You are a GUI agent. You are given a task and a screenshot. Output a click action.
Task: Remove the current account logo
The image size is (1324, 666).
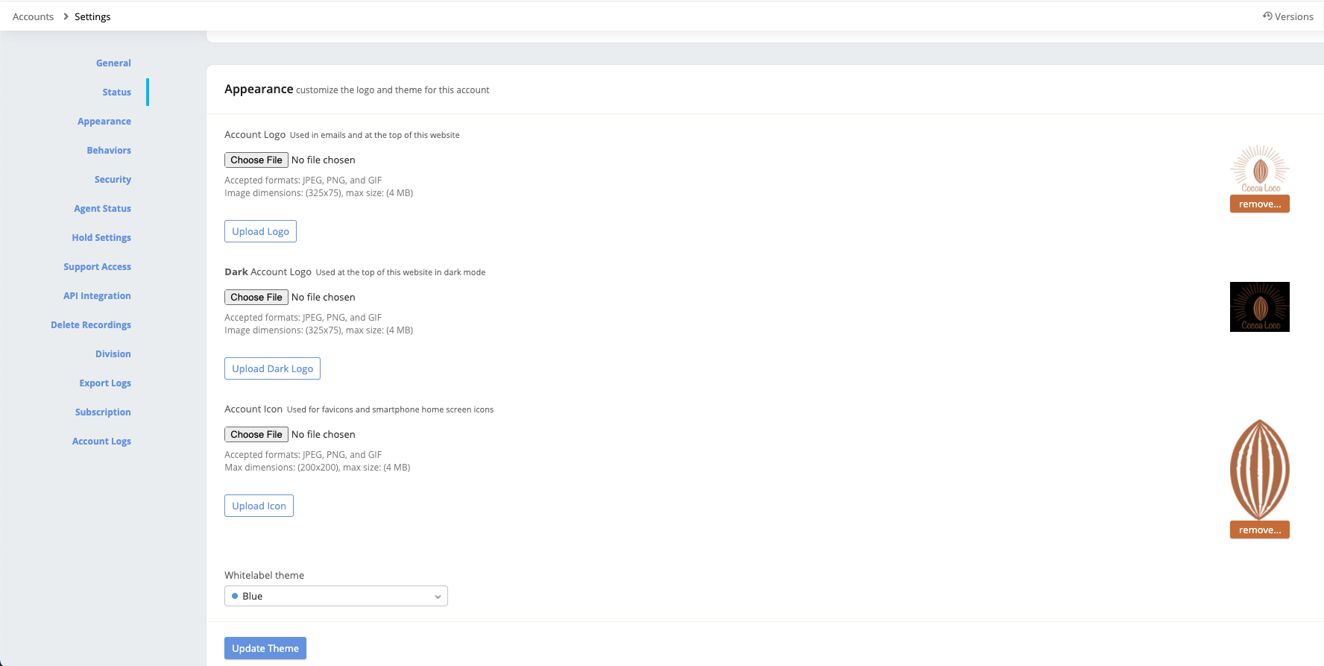pyautogui.click(x=1259, y=204)
